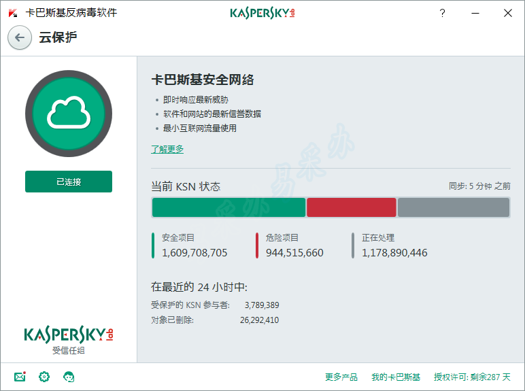Open the 了解更多 link
Image resolution: width=525 pixels, height=391 pixels.
167,150
